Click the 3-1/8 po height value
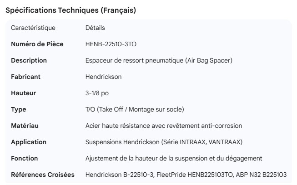The width and height of the screenshot is (297, 185). coord(97,93)
